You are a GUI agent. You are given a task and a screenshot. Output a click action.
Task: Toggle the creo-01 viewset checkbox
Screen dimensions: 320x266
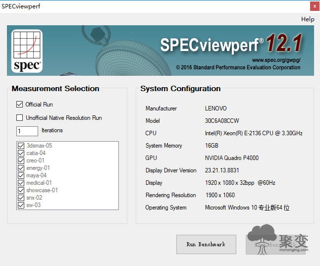(21, 160)
